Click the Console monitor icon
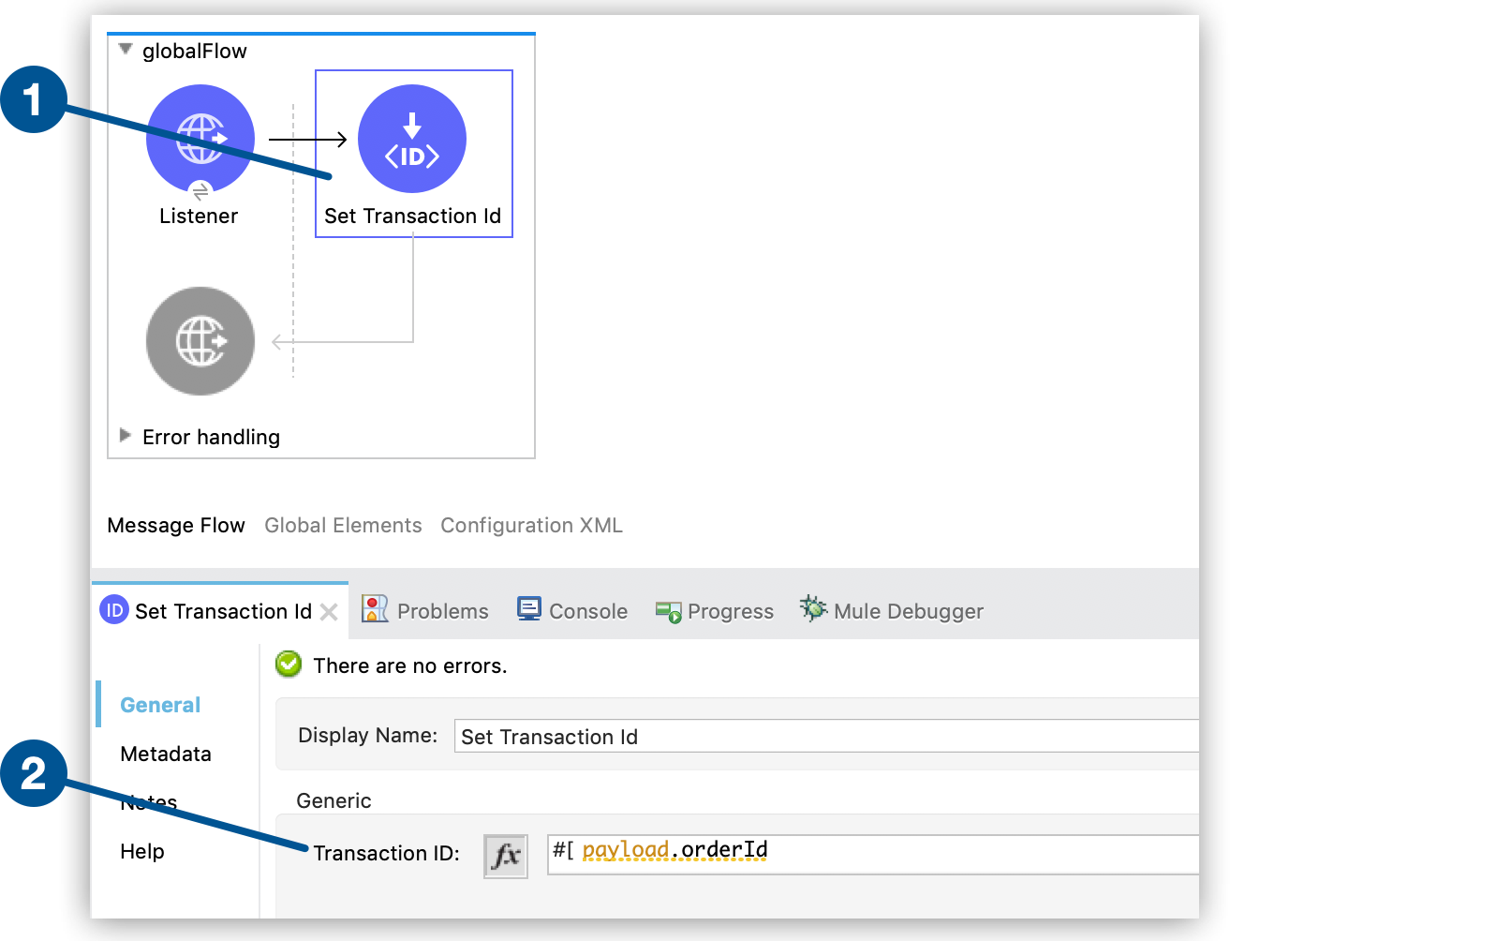 [x=529, y=610]
